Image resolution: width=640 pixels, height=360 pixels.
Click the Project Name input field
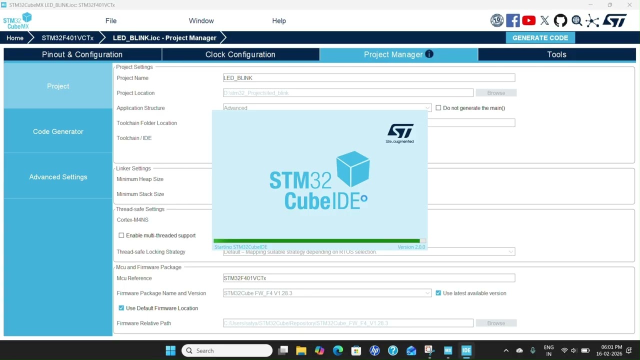369,78
